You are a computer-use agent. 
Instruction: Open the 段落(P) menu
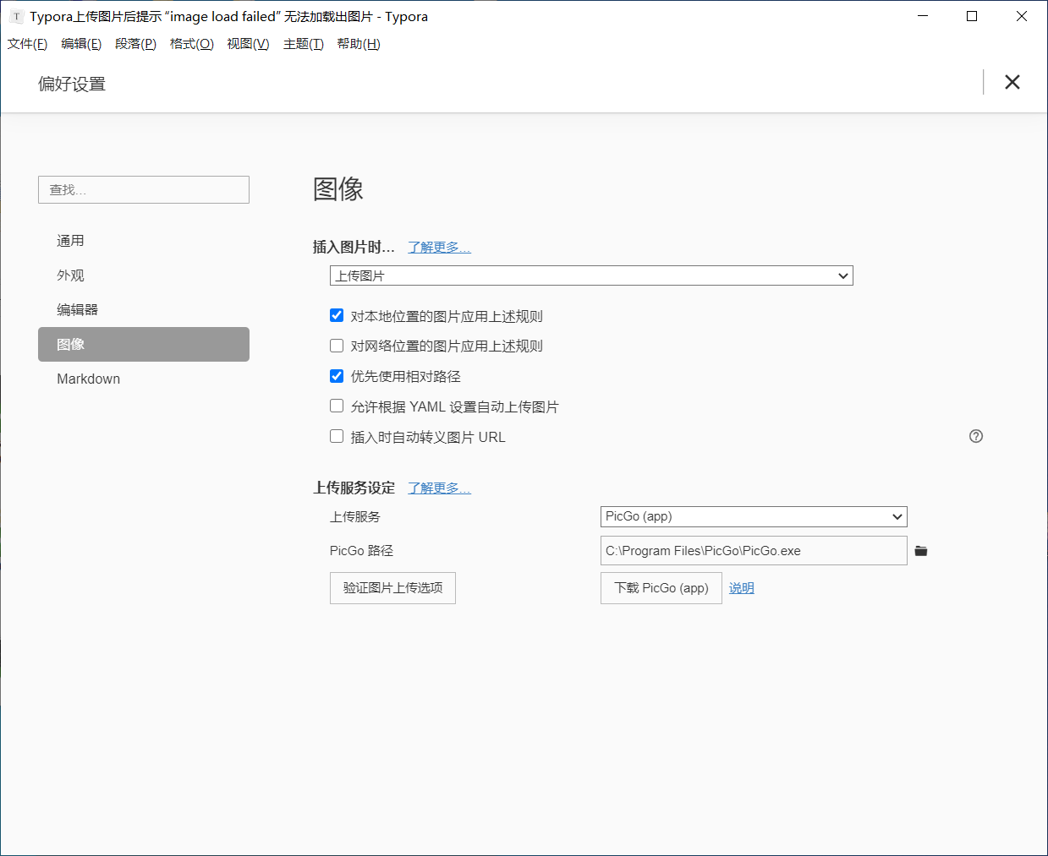coord(135,44)
